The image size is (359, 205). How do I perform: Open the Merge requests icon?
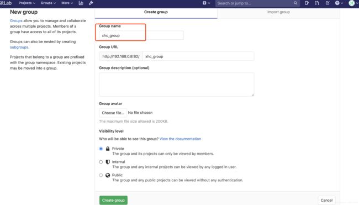317,3
